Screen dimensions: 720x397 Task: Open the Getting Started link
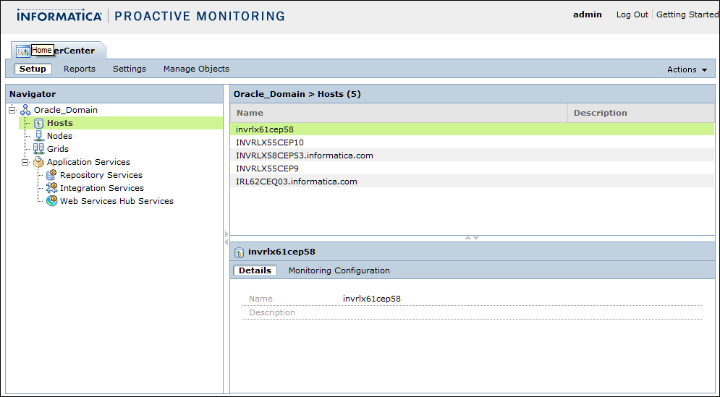click(x=687, y=14)
